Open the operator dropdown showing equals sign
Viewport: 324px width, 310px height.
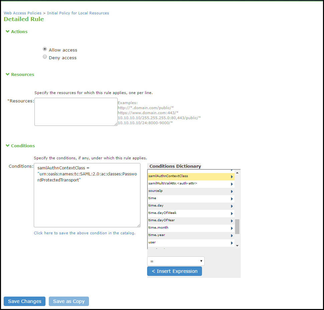coord(176,261)
